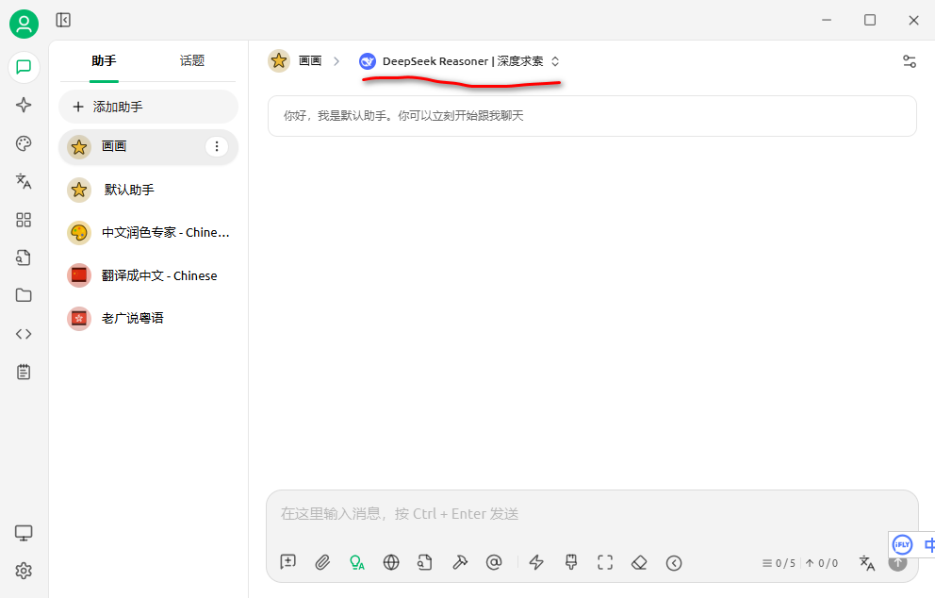Select the 默认助手 assistant

pos(149,190)
